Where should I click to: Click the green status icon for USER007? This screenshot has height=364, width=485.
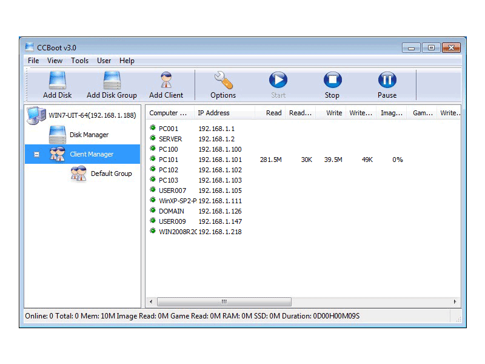(x=153, y=190)
